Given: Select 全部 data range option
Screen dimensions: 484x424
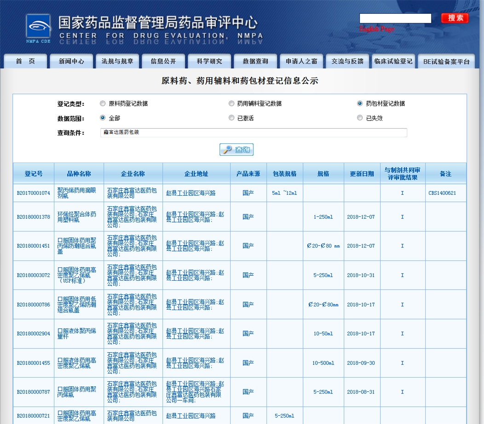Looking at the screenshot, I should [103, 118].
